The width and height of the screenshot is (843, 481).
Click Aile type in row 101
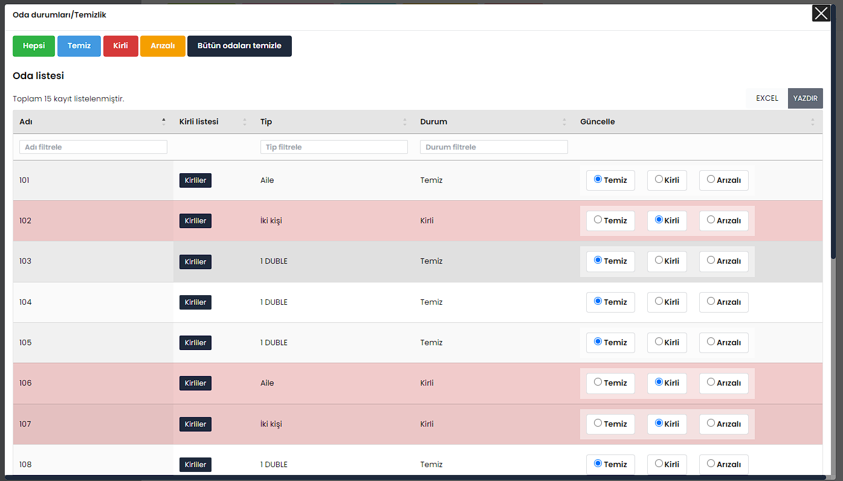click(x=267, y=180)
